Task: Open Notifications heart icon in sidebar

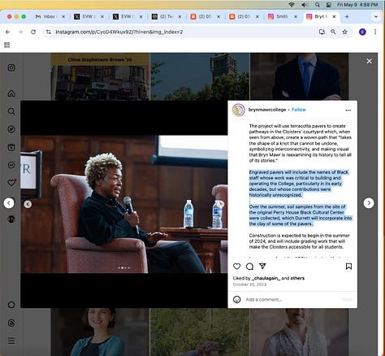Action: click(x=11, y=183)
